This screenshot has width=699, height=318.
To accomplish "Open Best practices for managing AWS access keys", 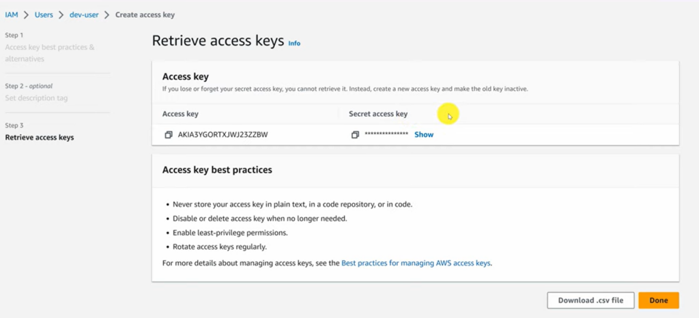I will tap(416, 263).
